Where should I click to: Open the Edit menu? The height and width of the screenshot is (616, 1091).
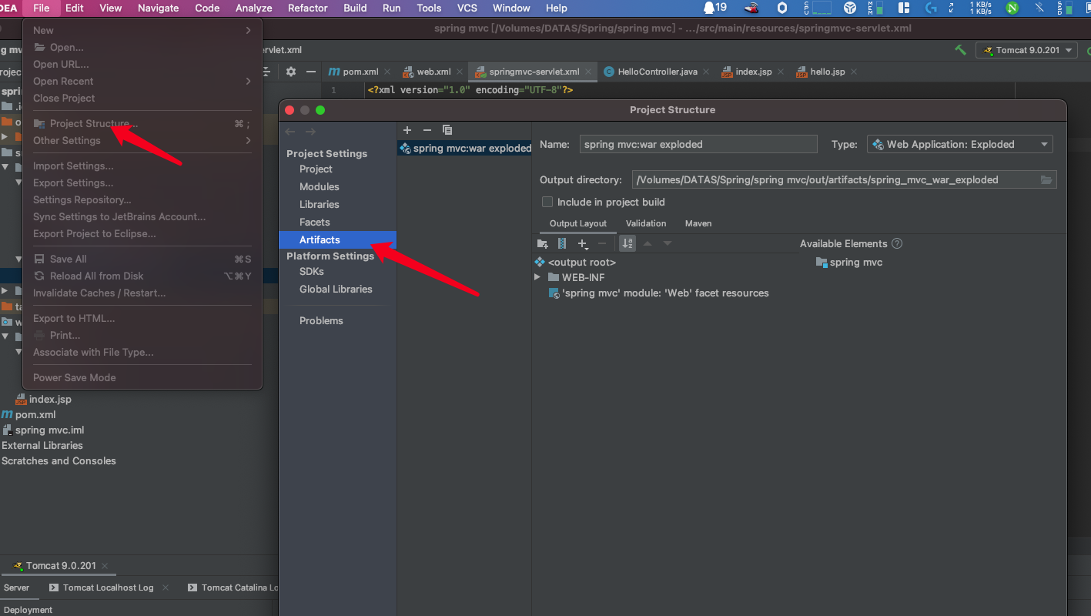75,8
